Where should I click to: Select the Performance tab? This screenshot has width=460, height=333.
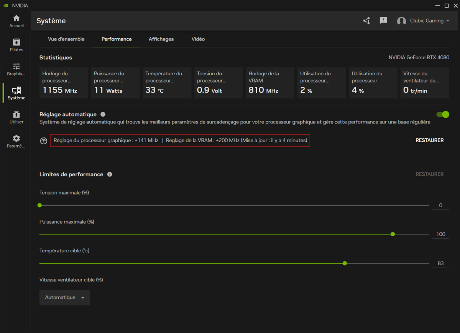(x=117, y=39)
